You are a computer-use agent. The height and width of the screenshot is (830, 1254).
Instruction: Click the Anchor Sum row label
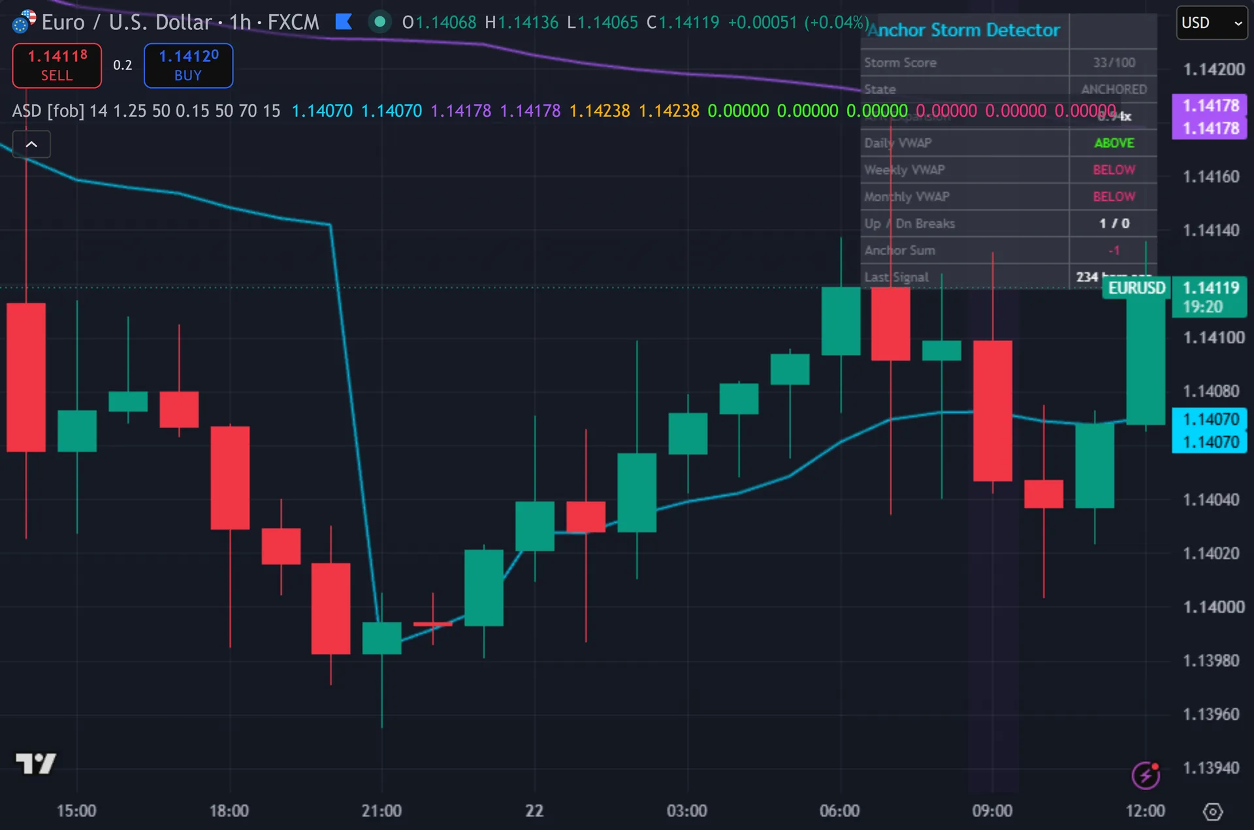click(x=899, y=250)
